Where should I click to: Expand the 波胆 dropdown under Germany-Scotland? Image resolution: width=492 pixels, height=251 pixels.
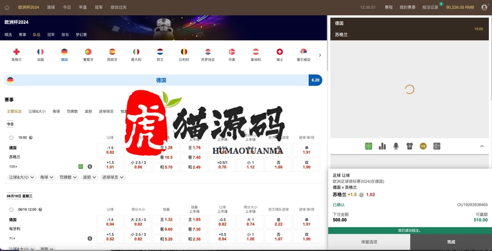point(90,177)
